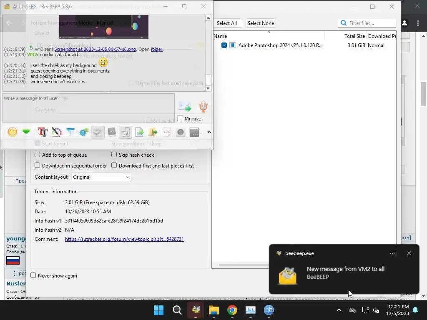
Task: Toggle the dictionary word completer icon
Action: [x=112, y=132]
